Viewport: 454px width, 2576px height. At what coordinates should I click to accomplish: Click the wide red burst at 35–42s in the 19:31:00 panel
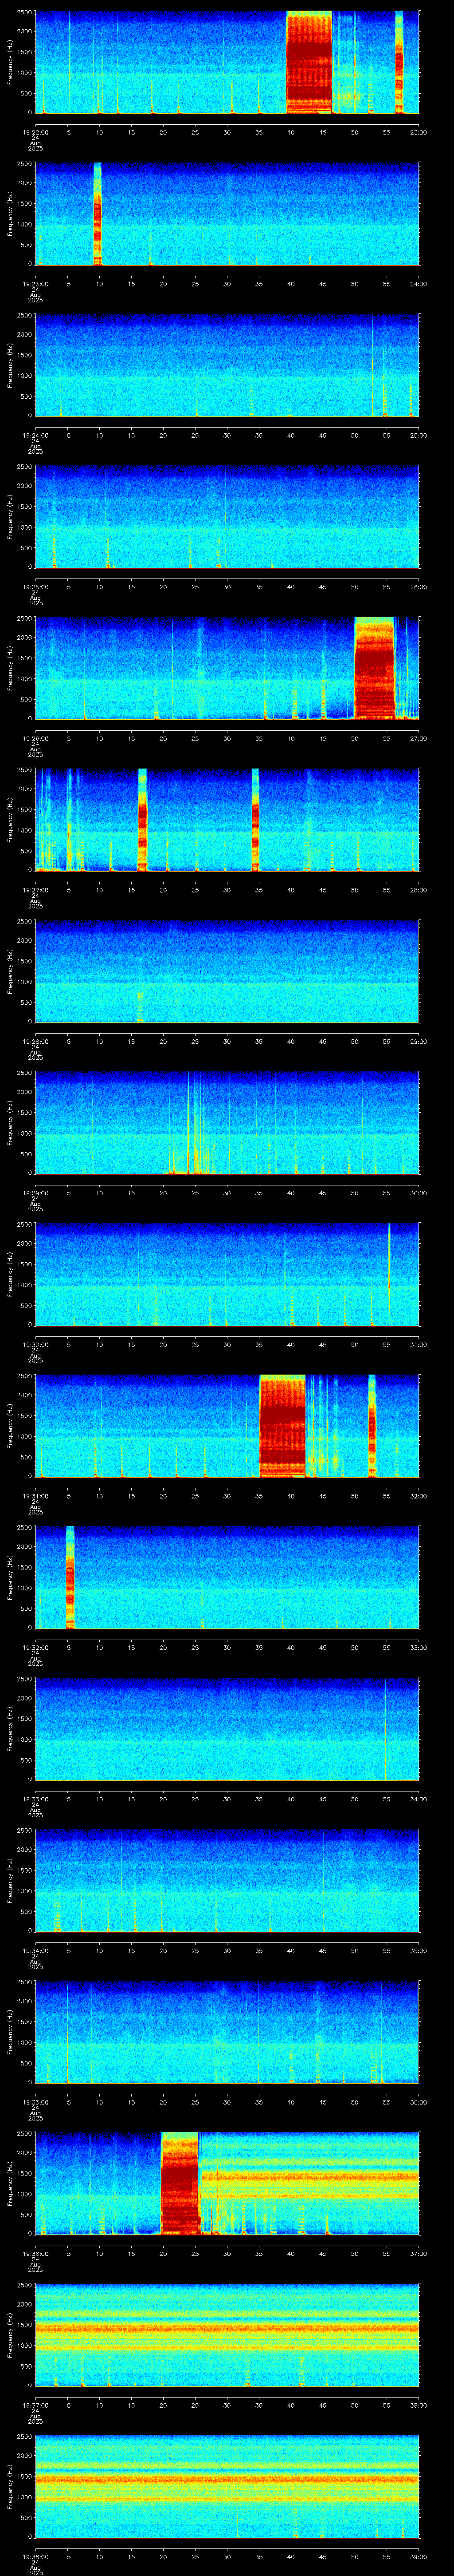click(x=282, y=1426)
